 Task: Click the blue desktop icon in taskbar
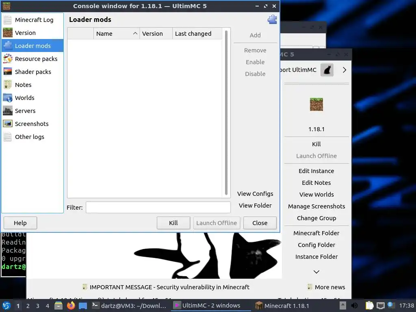click(x=83, y=305)
